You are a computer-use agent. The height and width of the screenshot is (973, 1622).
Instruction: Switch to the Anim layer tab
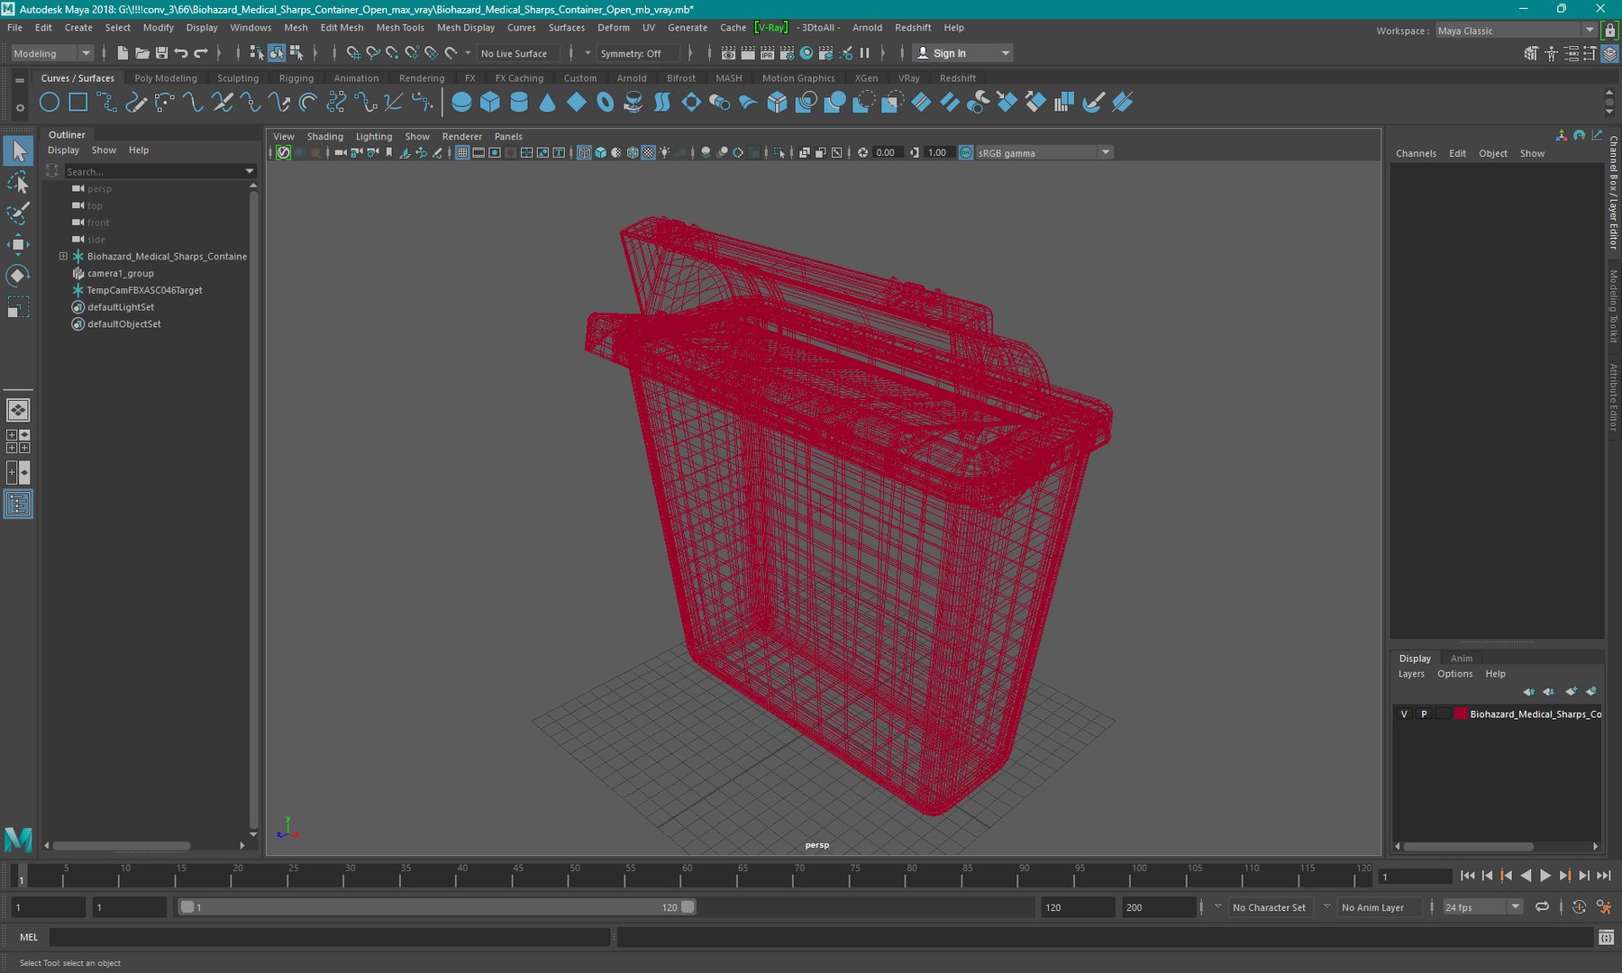pos(1462,659)
